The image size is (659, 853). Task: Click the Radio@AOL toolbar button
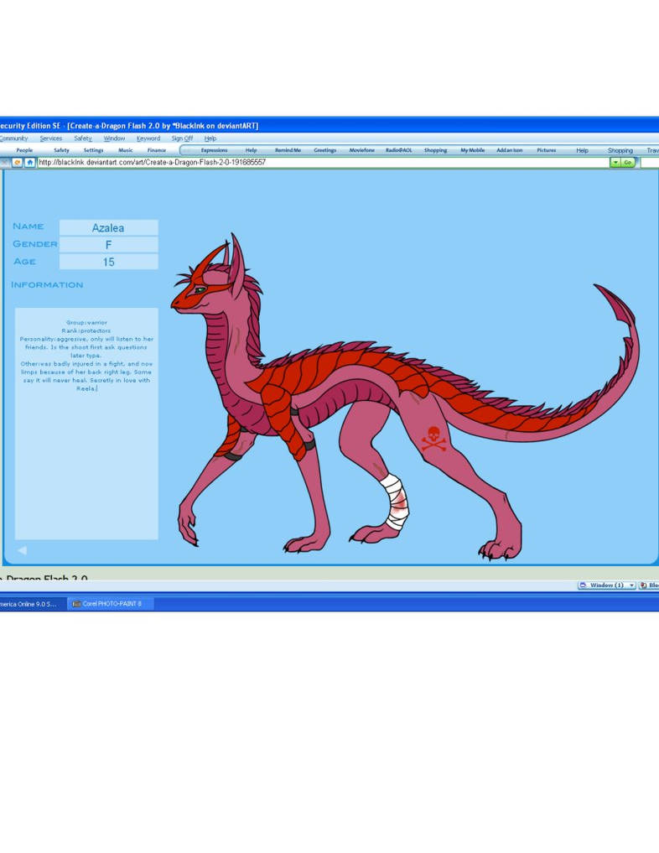(398, 150)
